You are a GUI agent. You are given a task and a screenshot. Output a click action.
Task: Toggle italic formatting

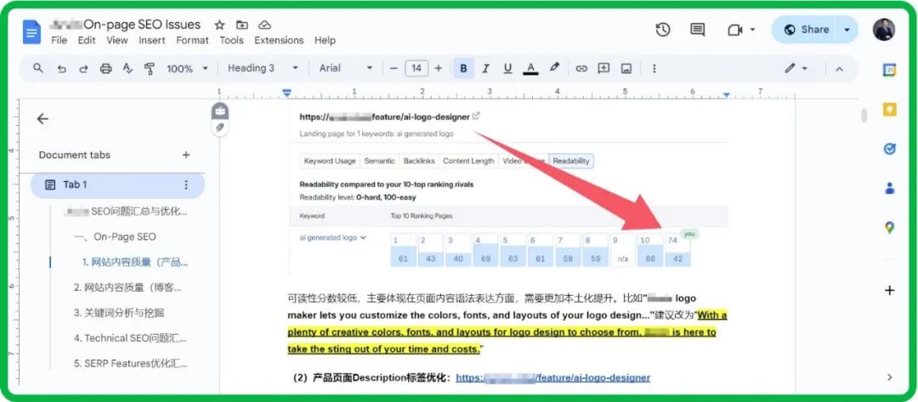tap(485, 69)
